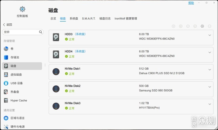The image size is (218, 130).
Task: Click the HDD3 hard drive icon
Action: [56, 37]
